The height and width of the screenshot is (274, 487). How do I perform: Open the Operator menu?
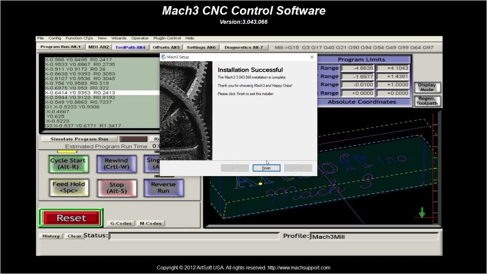click(140, 38)
